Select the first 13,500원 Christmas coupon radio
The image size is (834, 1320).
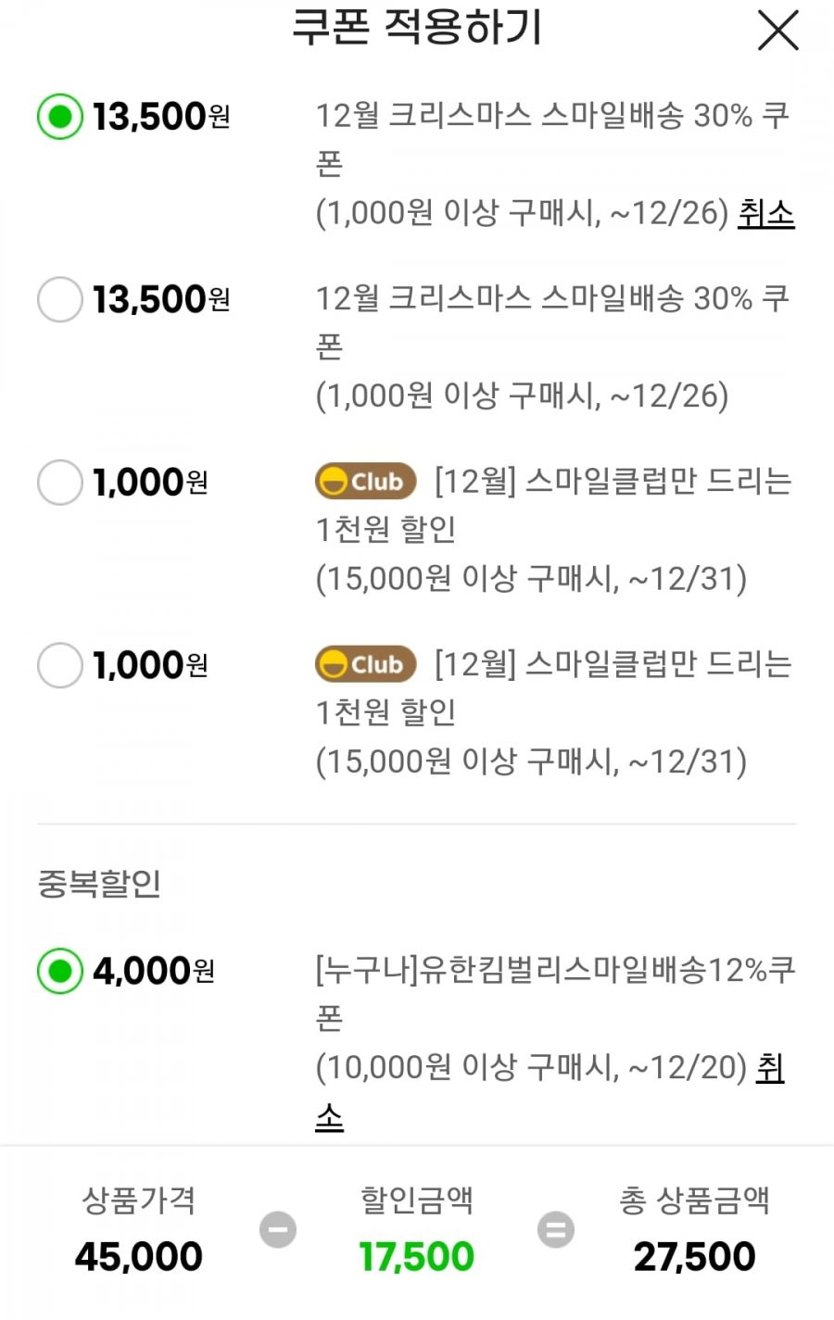point(60,117)
